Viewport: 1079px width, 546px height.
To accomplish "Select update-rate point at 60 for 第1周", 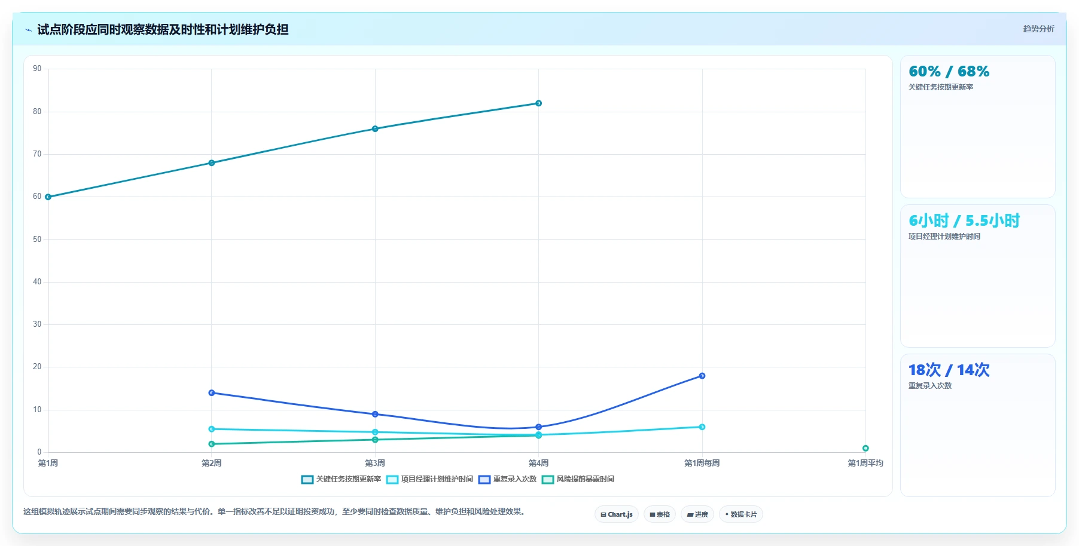I will [x=48, y=197].
